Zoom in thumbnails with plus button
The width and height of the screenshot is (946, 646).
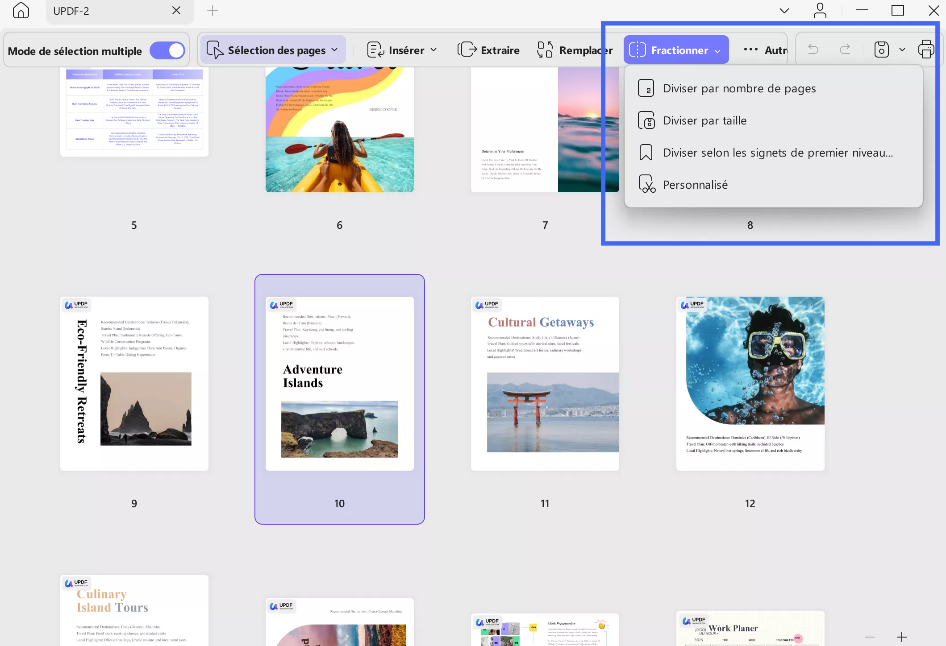(x=901, y=637)
